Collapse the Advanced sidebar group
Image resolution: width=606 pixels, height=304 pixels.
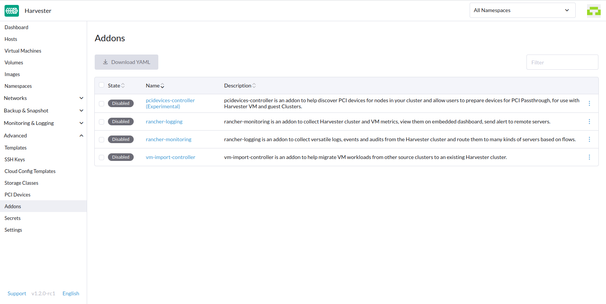(44, 136)
